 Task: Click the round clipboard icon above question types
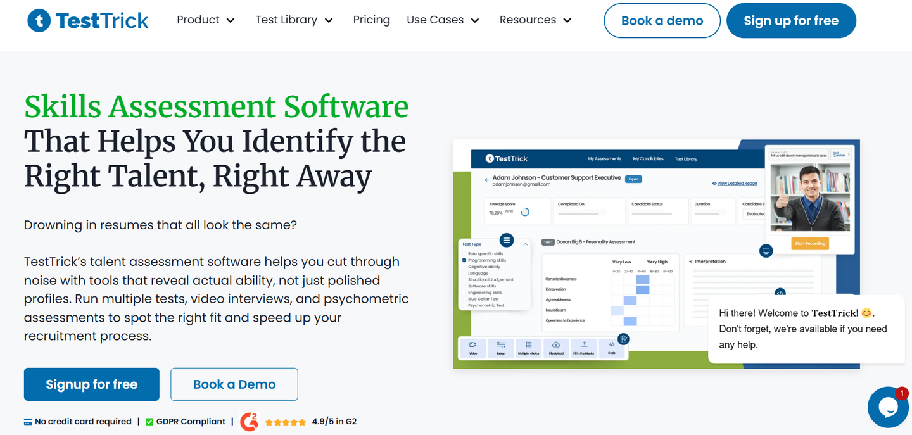pos(623,339)
